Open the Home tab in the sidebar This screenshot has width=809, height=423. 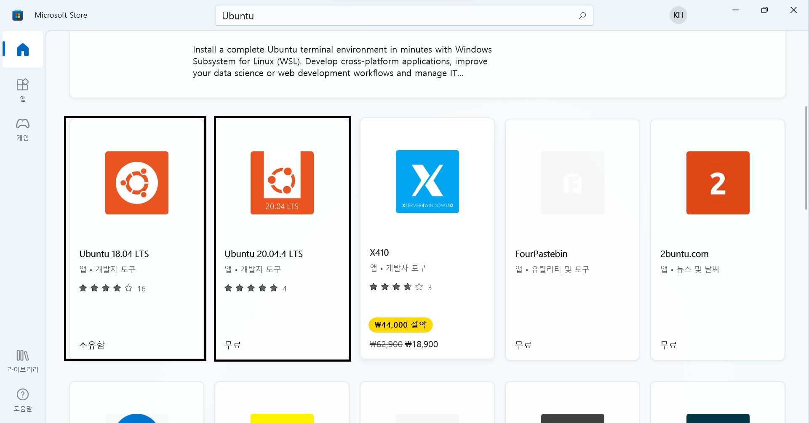coord(23,50)
